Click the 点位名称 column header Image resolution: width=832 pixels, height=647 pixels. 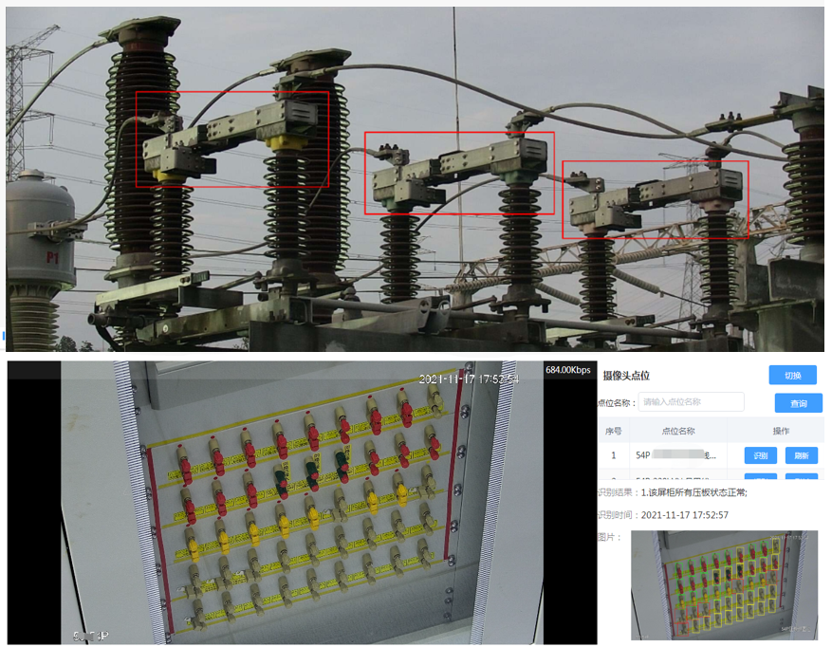pos(677,431)
